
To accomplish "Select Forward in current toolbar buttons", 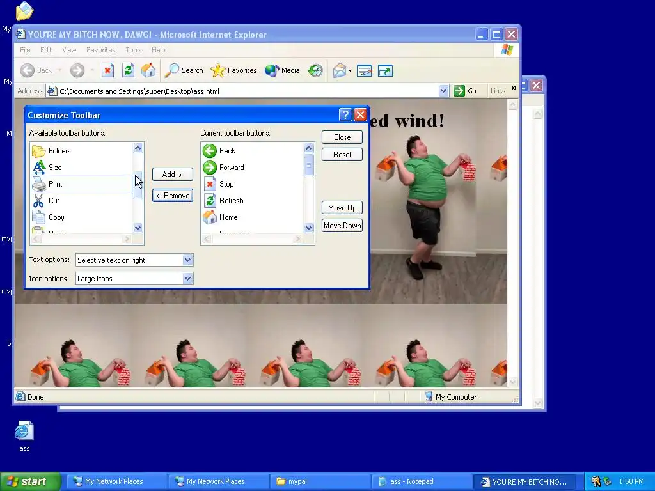I will click(252, 168).
